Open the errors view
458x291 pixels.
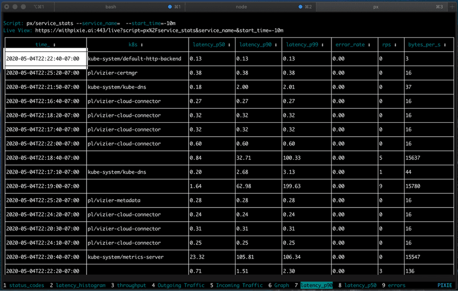(397, 286)
